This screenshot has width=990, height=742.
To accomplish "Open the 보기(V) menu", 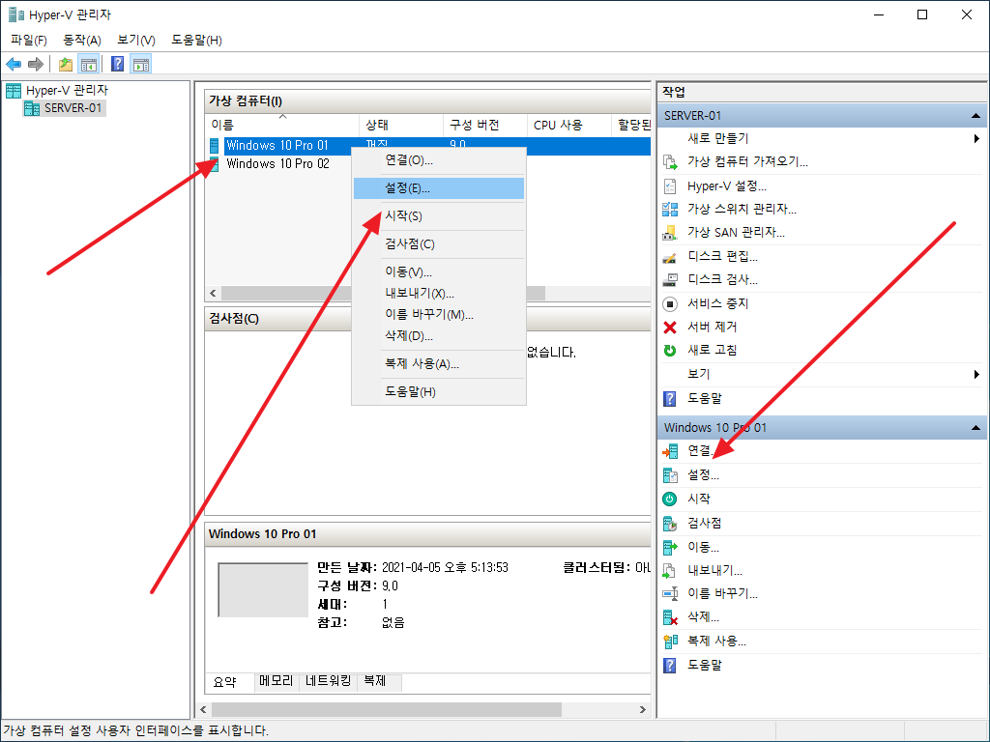I will 136,41.
